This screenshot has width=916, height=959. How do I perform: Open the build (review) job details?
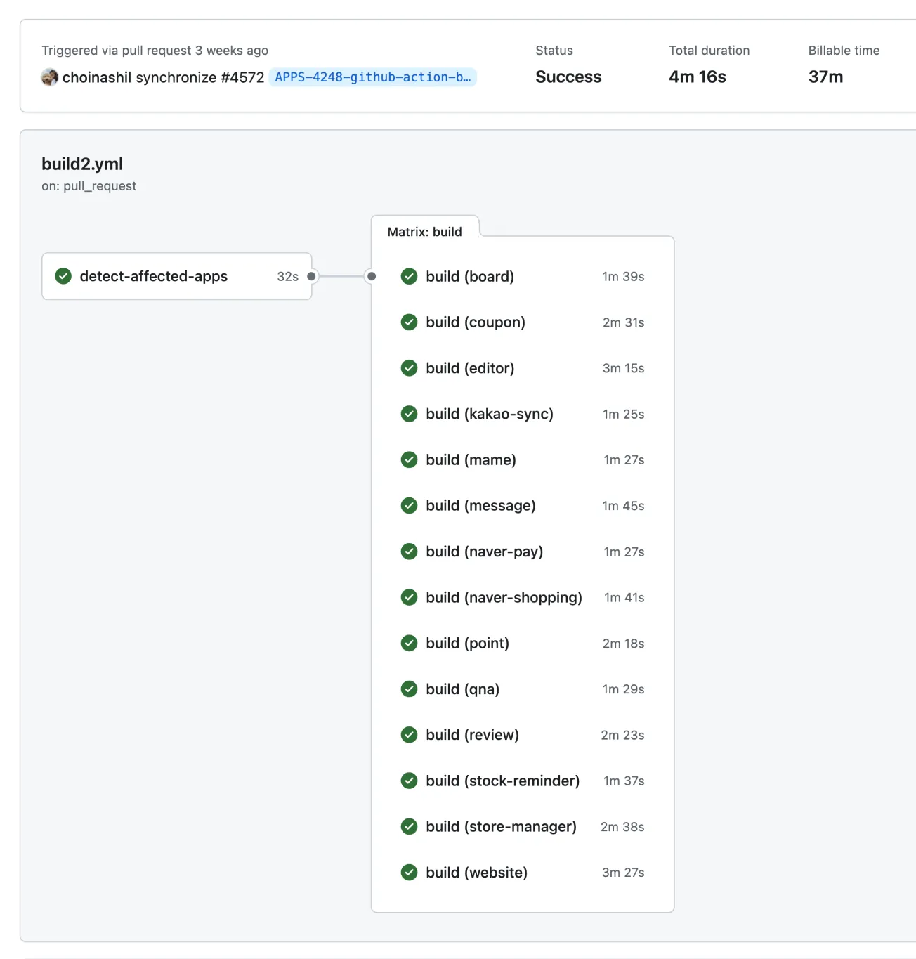tap(472, 735)
